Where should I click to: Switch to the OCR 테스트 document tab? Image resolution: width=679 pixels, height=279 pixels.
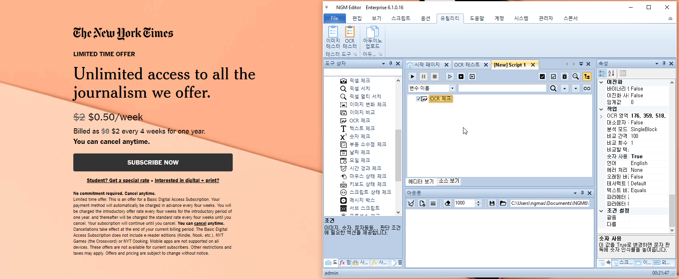coord(467,65)
